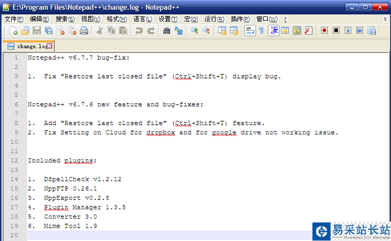Screen dimensions: 391x241
Task: Maximize the Notepad++ window
Action: (x=365, y=7)
